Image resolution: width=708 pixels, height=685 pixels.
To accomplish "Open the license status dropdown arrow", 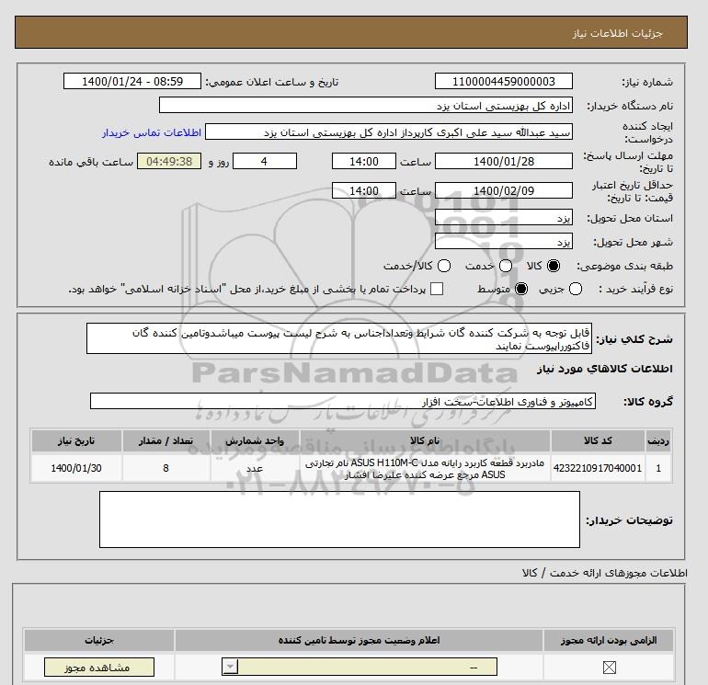I will 230,667.
